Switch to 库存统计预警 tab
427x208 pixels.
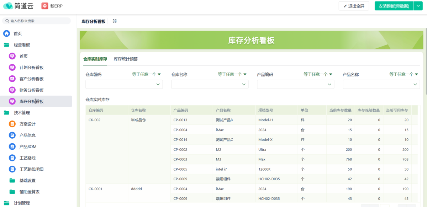(x=126, y=59)
